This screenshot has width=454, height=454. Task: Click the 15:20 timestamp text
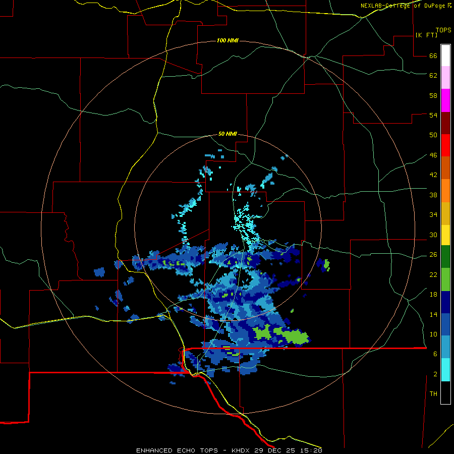(311, 450)
